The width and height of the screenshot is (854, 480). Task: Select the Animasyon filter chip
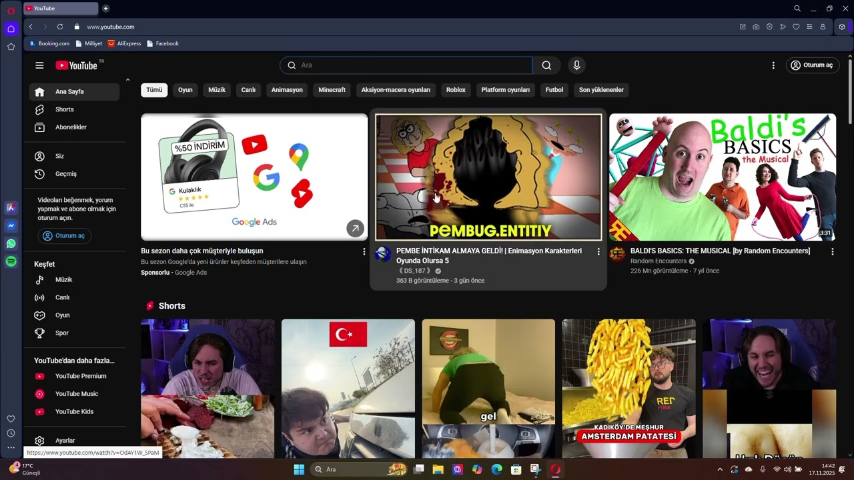click(x=287, y=90)
